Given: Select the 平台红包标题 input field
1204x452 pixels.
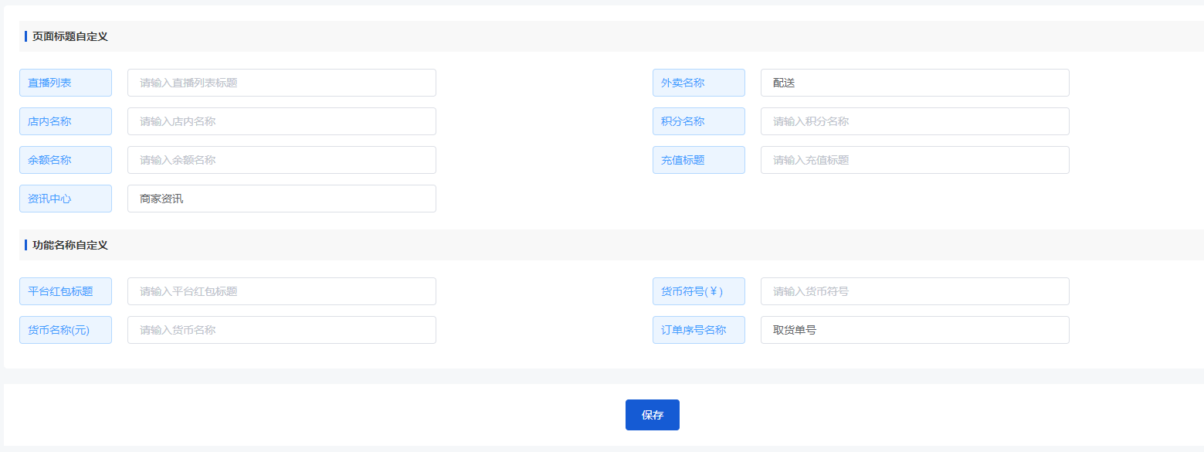Looking at the screenshot, I should coord(282,291).
